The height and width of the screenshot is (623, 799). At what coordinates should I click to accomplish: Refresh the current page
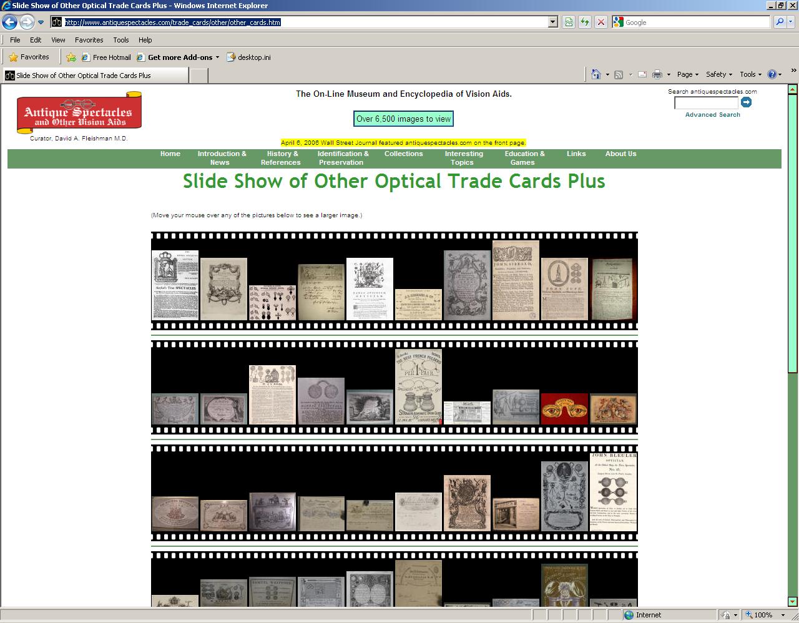(584, 22)
